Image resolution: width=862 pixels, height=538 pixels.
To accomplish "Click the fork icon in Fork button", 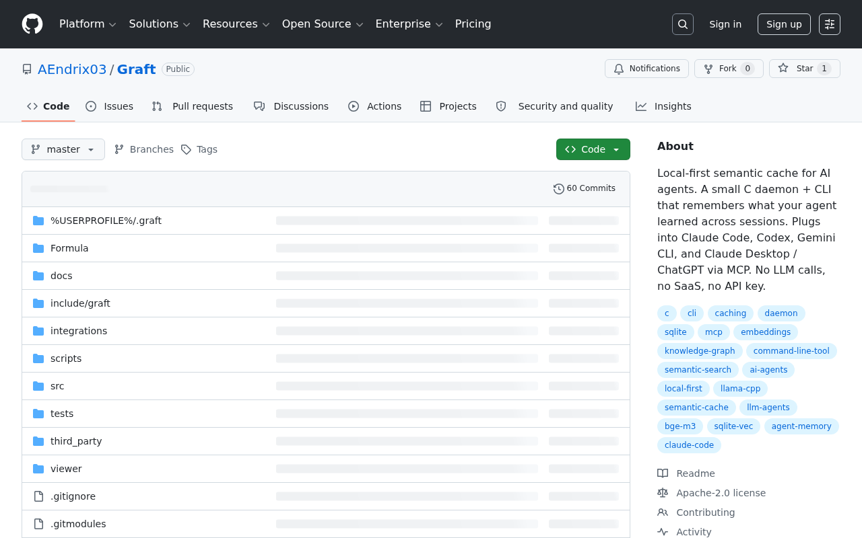I will coord(708,69).
